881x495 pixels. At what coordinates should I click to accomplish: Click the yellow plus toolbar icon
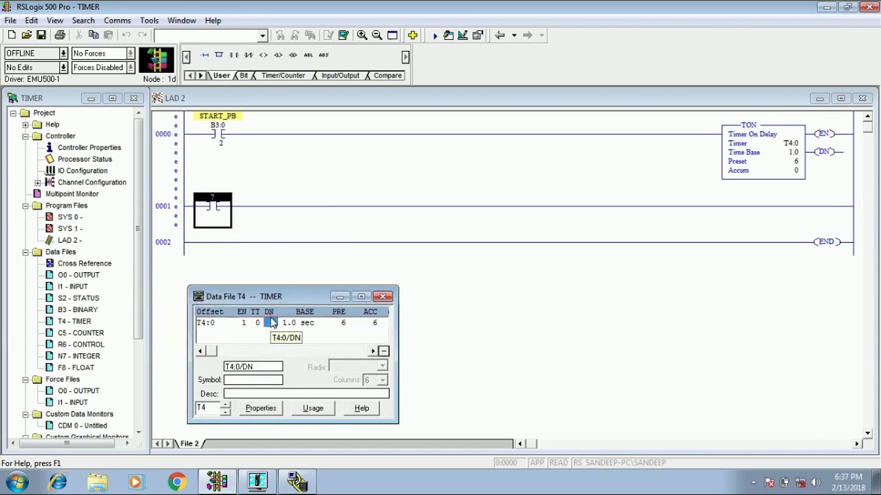click(412, 35)
